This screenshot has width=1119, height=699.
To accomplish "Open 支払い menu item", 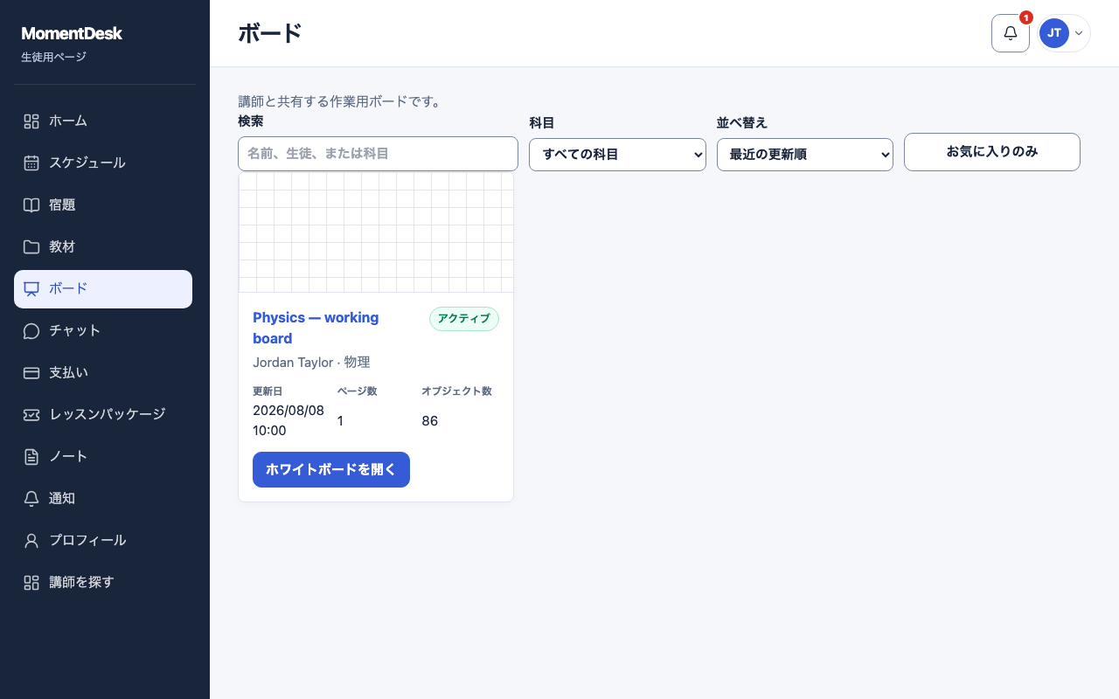I will (103, 373).
